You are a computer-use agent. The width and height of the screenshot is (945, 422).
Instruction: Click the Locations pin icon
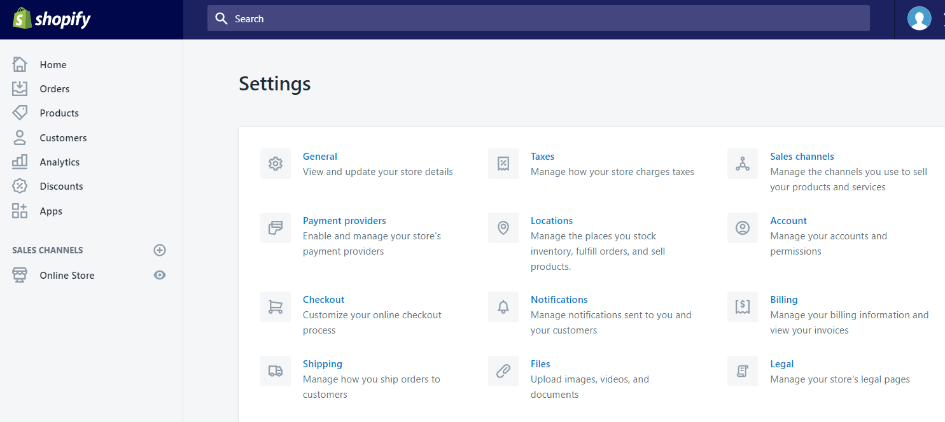[x=503, y=228]
